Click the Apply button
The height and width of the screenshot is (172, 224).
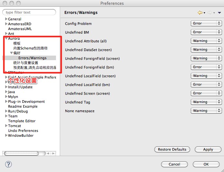tap(208, 149)
